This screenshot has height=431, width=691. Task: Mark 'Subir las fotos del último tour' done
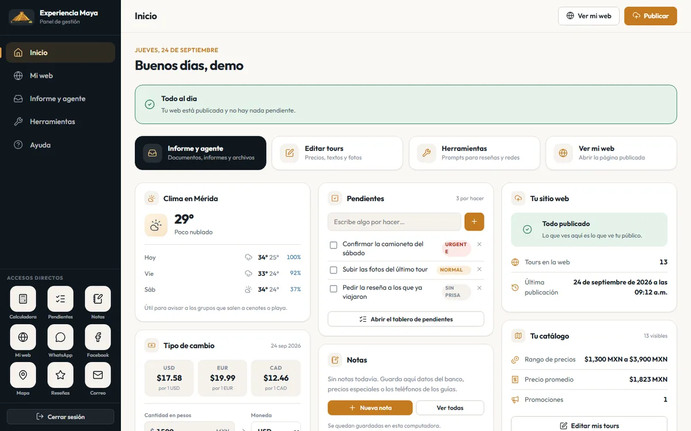coord(333,270)
